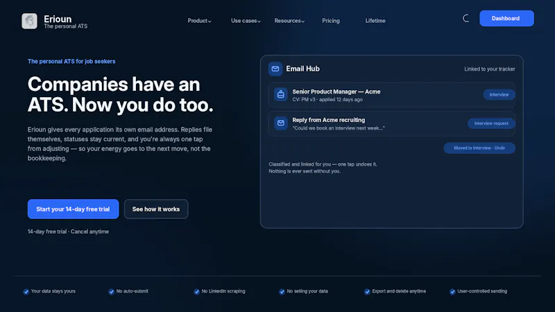Click the envelope icon beside Reply from Acme
This screenshot has width=555, height=312.
[281, 123]
